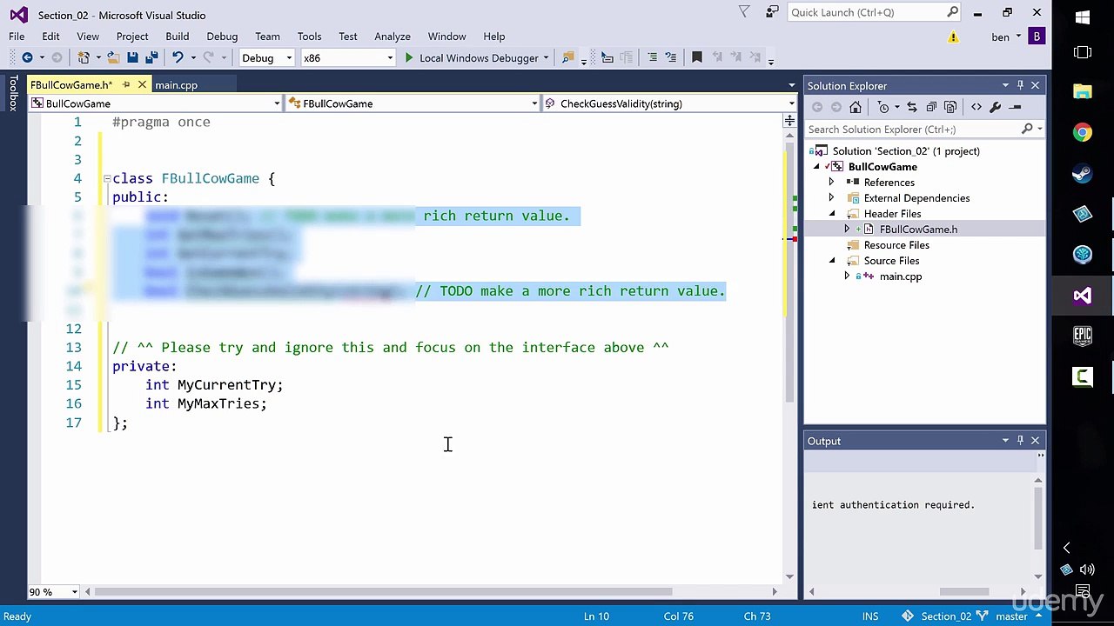Collapse All in Solution Explorer toolbar
The width and height of the screenshot is (1114, 626).
click(x=930, y=107)
